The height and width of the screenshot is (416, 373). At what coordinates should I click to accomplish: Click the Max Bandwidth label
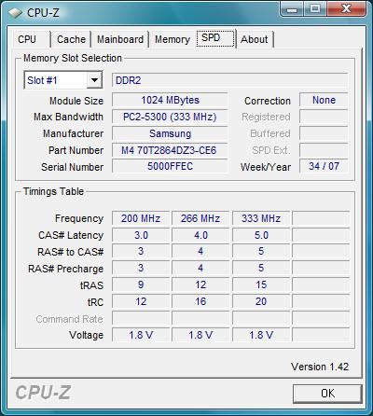click(x=68, y=117)
